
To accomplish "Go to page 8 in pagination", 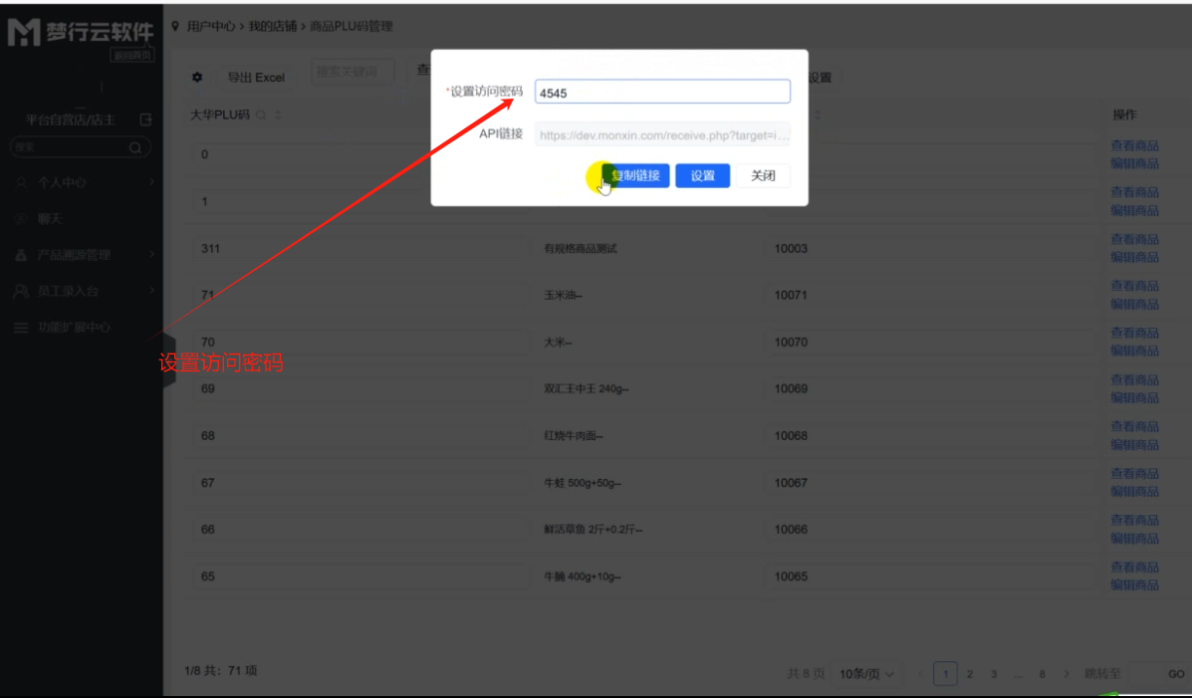I will [1043, 674].
